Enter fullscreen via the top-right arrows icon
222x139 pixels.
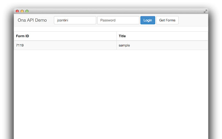205,11
